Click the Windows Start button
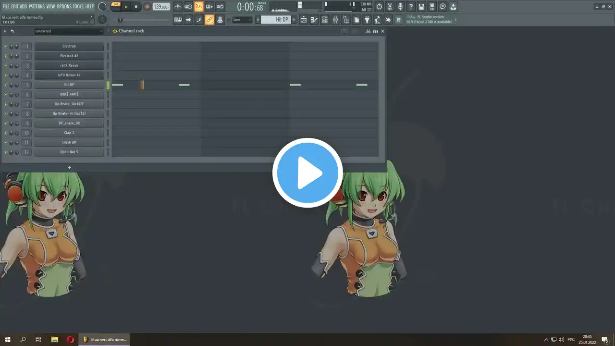The image size is (615, 346). click(8, 339)
